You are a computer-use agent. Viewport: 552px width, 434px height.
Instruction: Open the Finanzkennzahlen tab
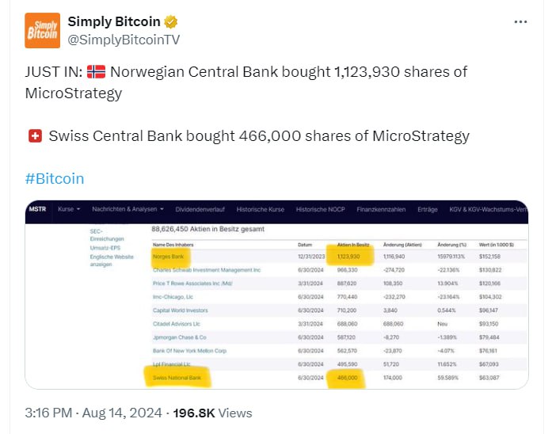pos(381,209)
